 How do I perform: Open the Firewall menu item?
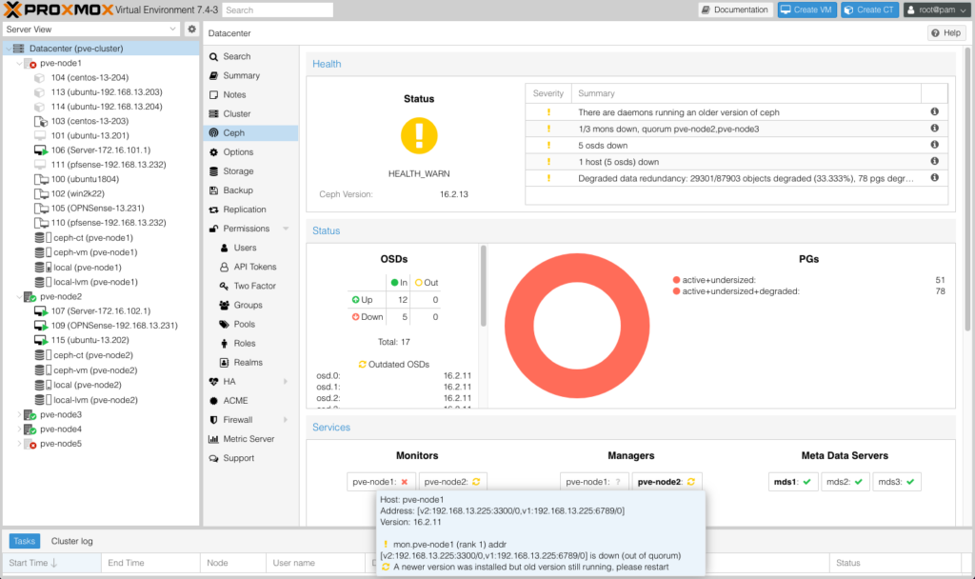tap(250, 420)
